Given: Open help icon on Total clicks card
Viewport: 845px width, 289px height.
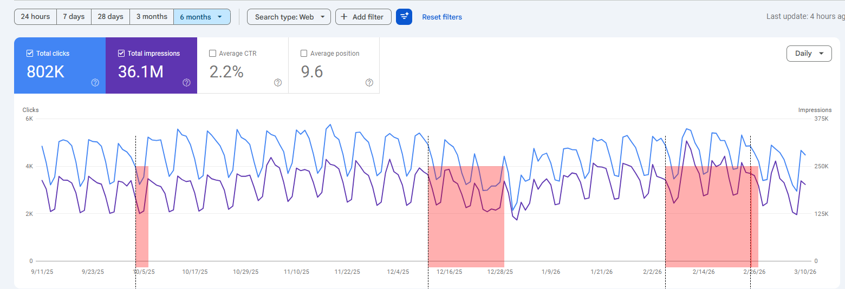Looking at the screenshot, I should pos(95,83).
